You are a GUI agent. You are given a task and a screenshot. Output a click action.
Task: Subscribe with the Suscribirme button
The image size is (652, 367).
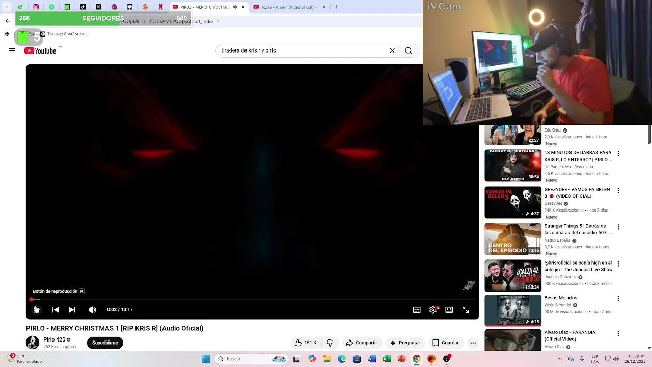[x=105, y=343]
